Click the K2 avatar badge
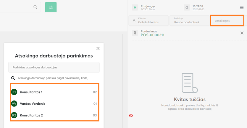 14,115
